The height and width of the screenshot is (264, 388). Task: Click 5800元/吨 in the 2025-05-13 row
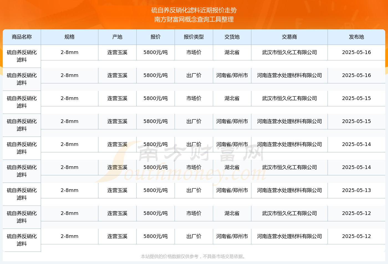click(x=156, y=190)
